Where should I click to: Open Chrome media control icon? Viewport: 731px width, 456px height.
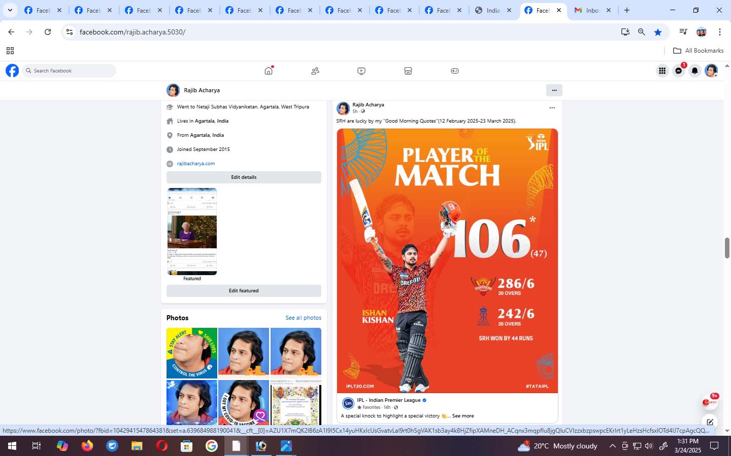(x=683, y=32)
